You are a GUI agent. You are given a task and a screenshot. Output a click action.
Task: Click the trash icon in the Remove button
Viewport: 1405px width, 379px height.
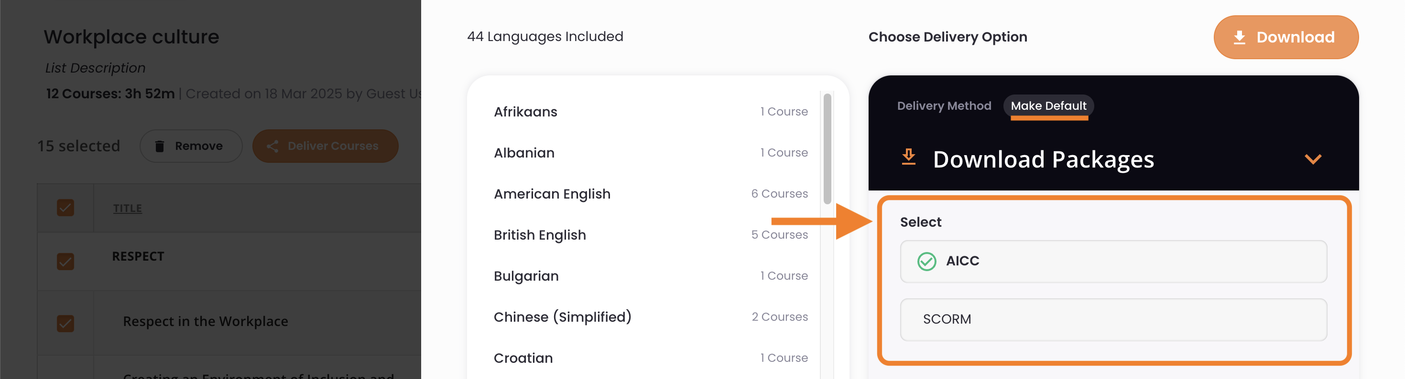click(x=159, y=146)
